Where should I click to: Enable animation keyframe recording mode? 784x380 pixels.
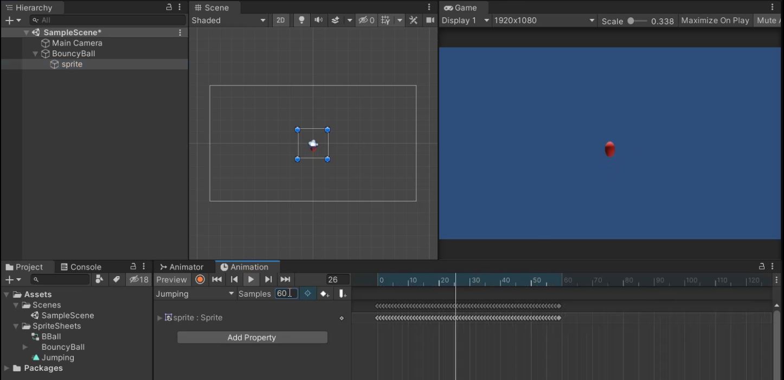point(200,279)
